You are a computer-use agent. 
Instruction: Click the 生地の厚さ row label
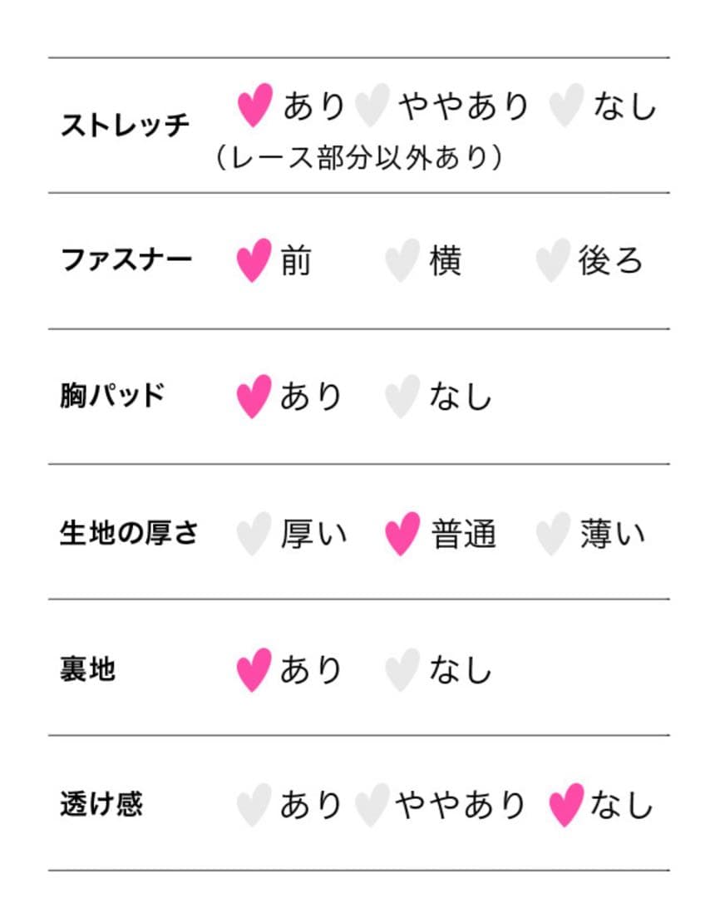click(129, 533)
